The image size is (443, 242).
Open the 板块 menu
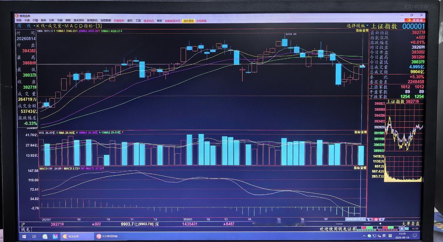point(43,21)
